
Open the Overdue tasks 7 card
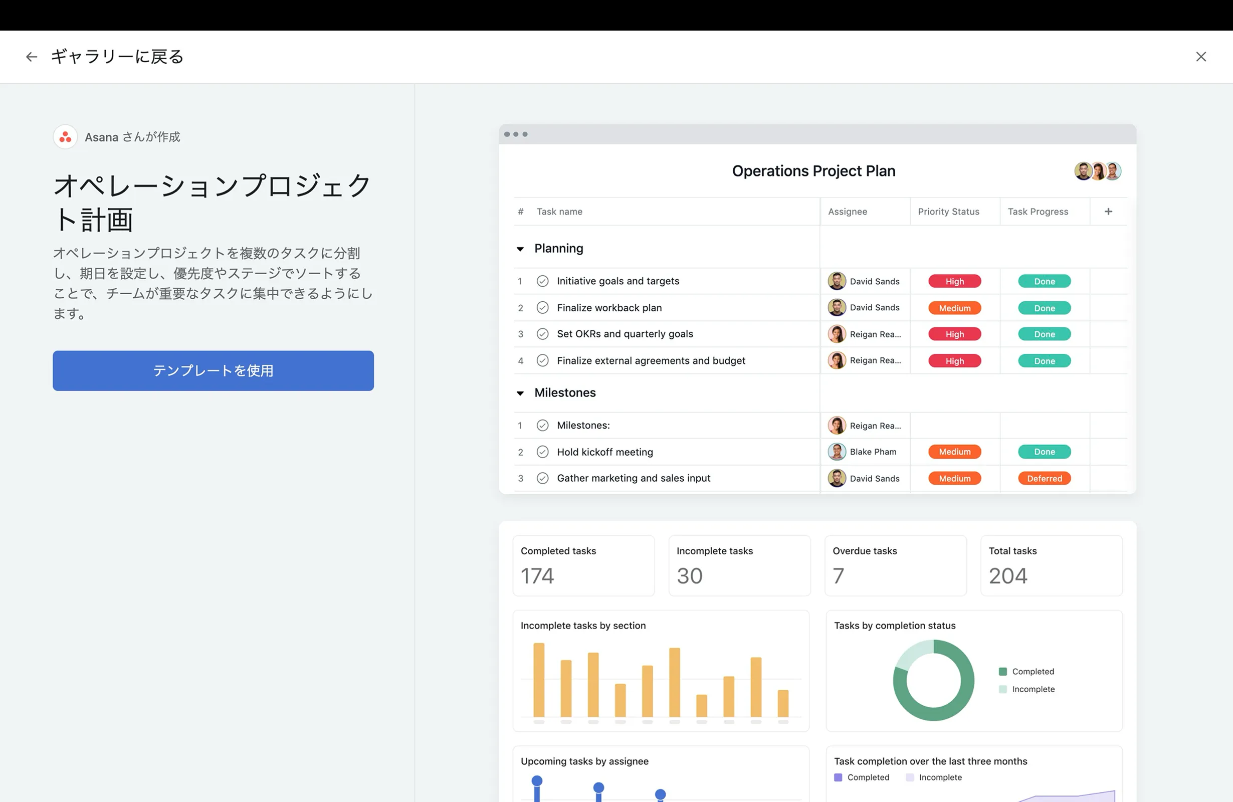pos(895,566)
